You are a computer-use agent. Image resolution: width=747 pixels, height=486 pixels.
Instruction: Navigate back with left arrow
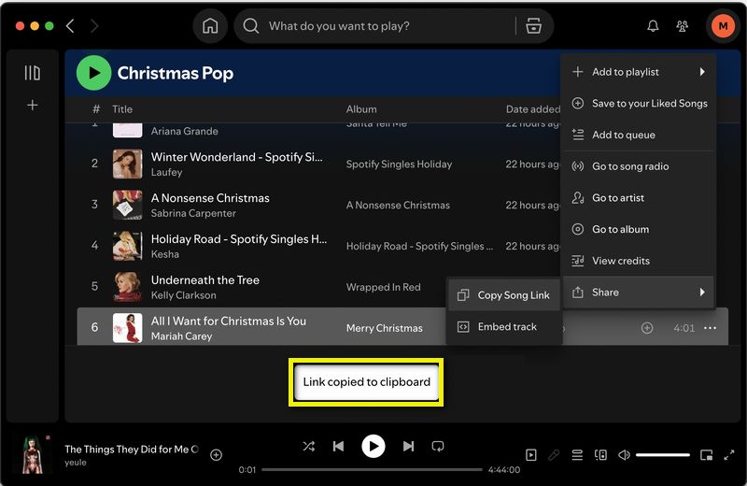pyautogui.click(x=70, y=26)
